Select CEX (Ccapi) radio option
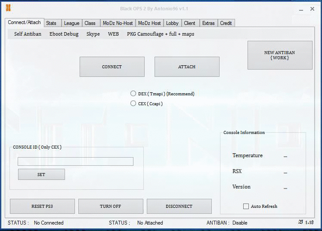Viewport: 322px width, 231px height. [x=133, y=103]
